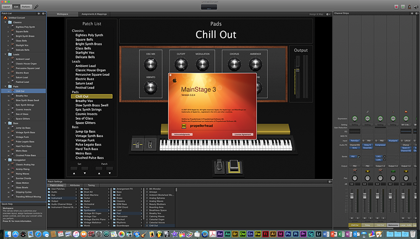Click the VIBRATO knob
This screenshot has width=420, height=239.
[x=150, y=87]
